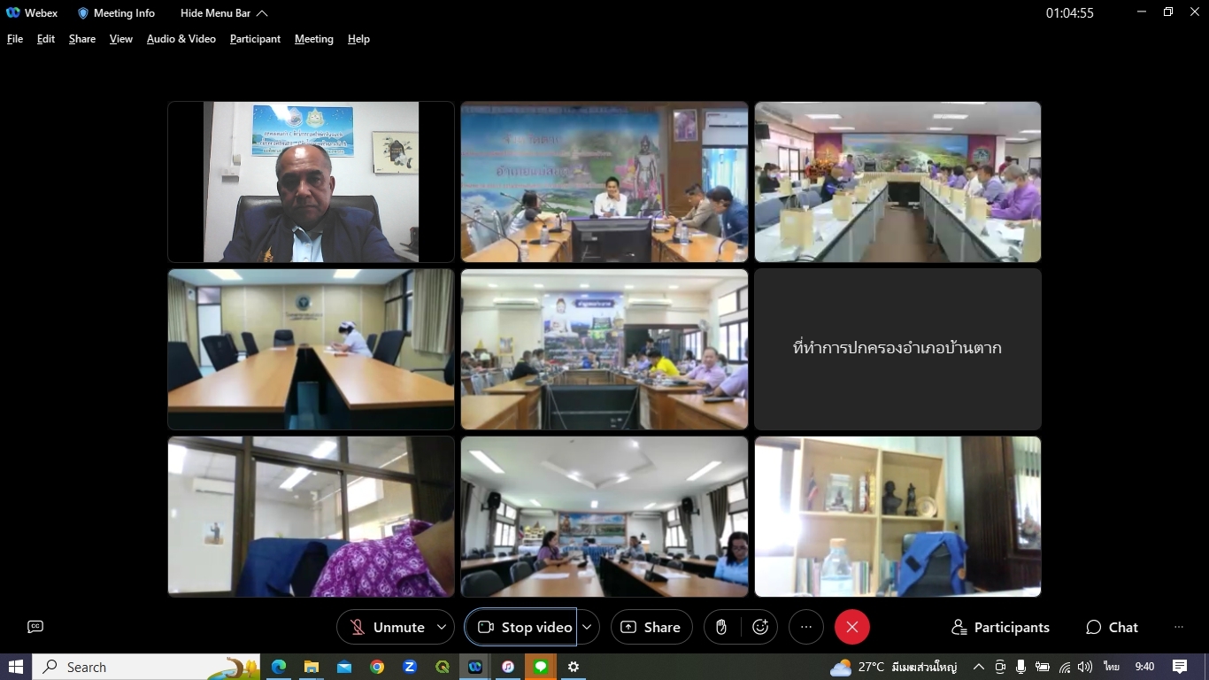The width and height of the screenshot is (1209, 680).
Task: Open Zoom from taskbar
Action: coord(410,667)
